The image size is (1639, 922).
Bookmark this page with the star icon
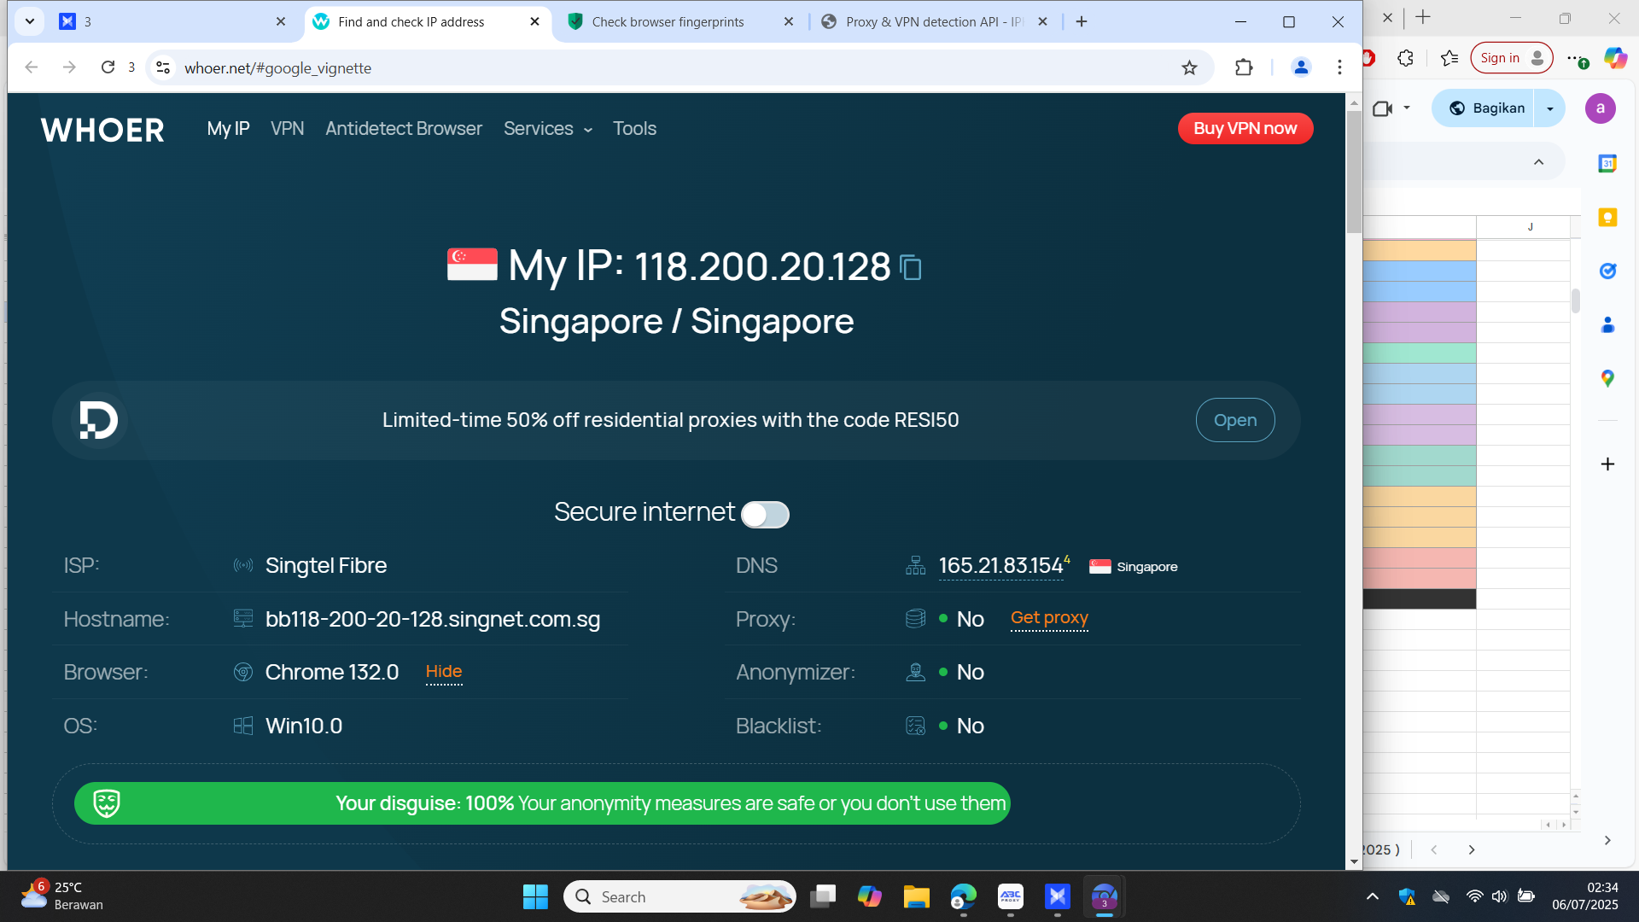tap(1189, 67)
